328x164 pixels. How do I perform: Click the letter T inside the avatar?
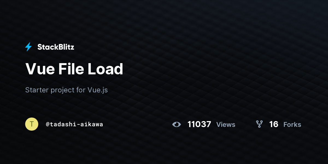[32, 124]
